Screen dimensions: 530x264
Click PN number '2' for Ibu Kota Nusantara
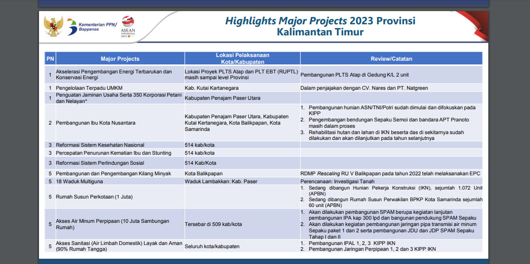[x=50, y=123]
